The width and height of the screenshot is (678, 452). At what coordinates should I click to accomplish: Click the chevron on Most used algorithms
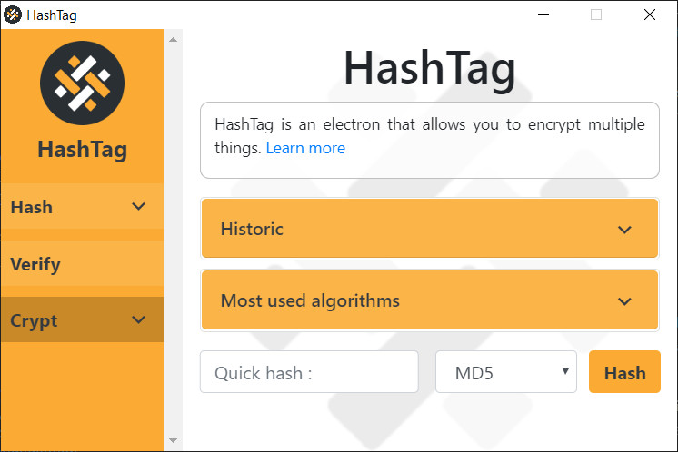point(624,301)
